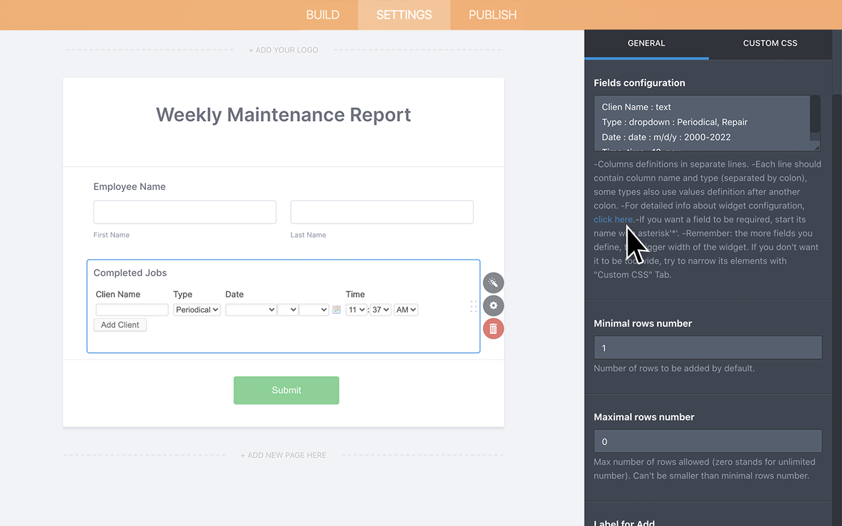This screenshot has height=526, width=842.
Task: Click the Submit button
Action: pyautogui.click(x=286, y=390)
